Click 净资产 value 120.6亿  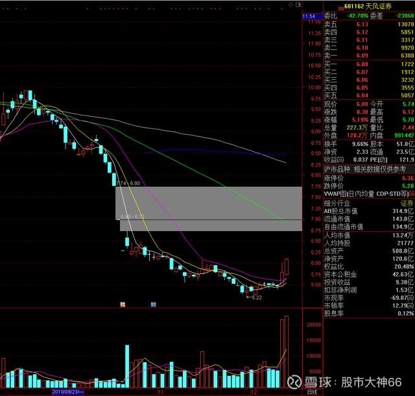[x=403, y=259]
